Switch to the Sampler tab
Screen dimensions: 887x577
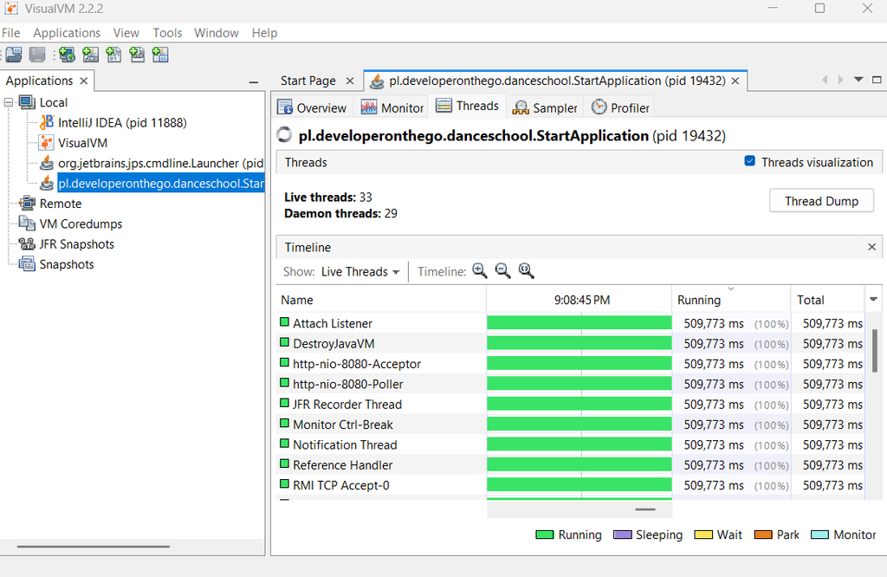point(544,107)
